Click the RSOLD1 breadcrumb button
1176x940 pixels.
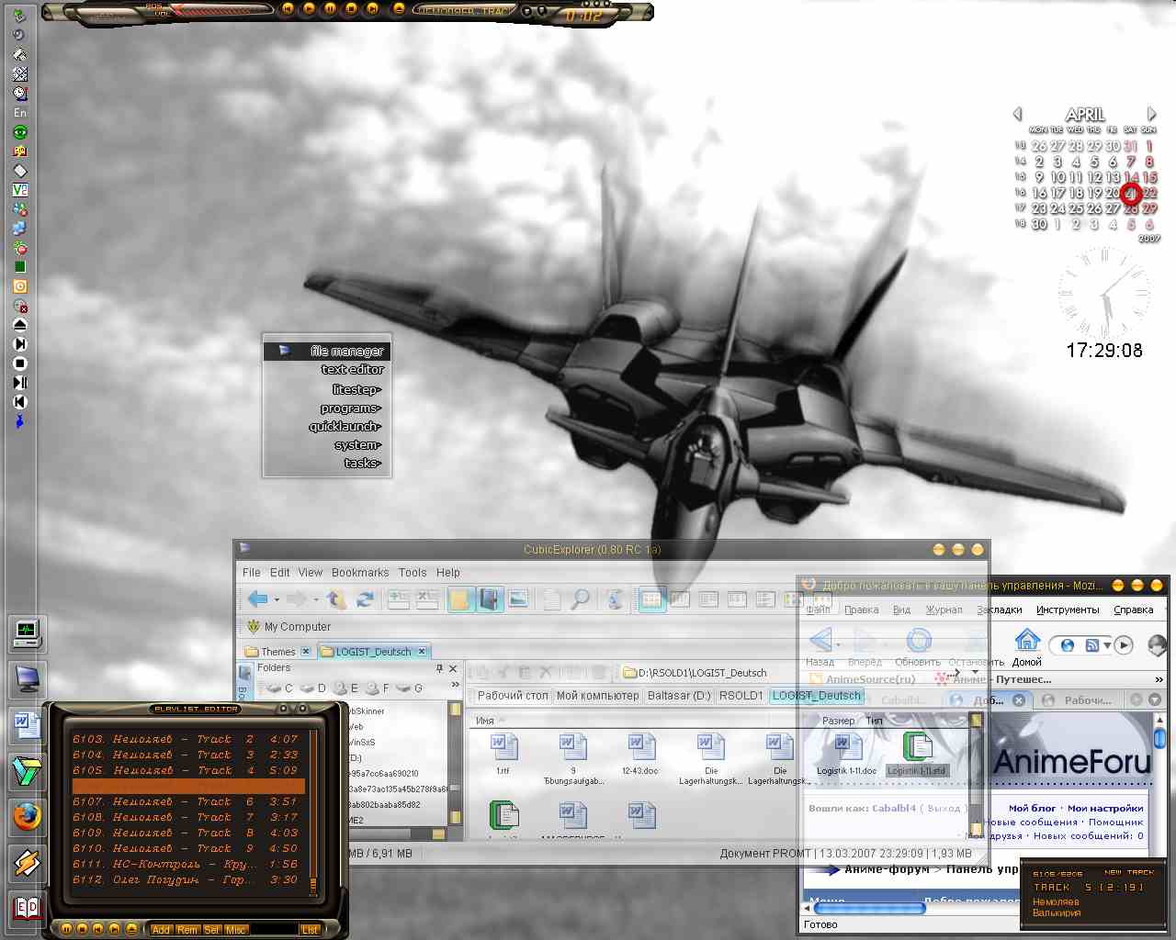coord(741,696)
